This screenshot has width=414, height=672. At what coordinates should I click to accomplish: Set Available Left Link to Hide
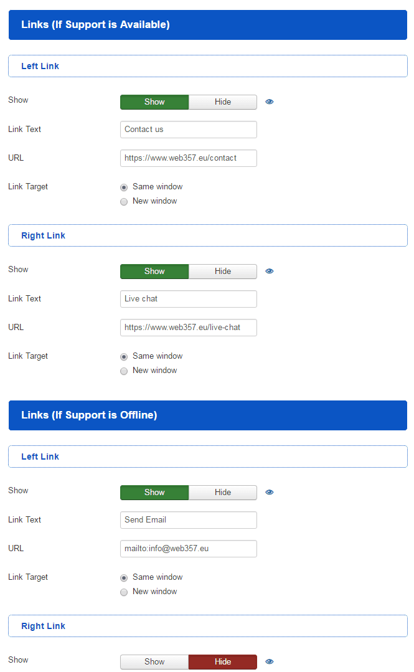tap(222, 102)
